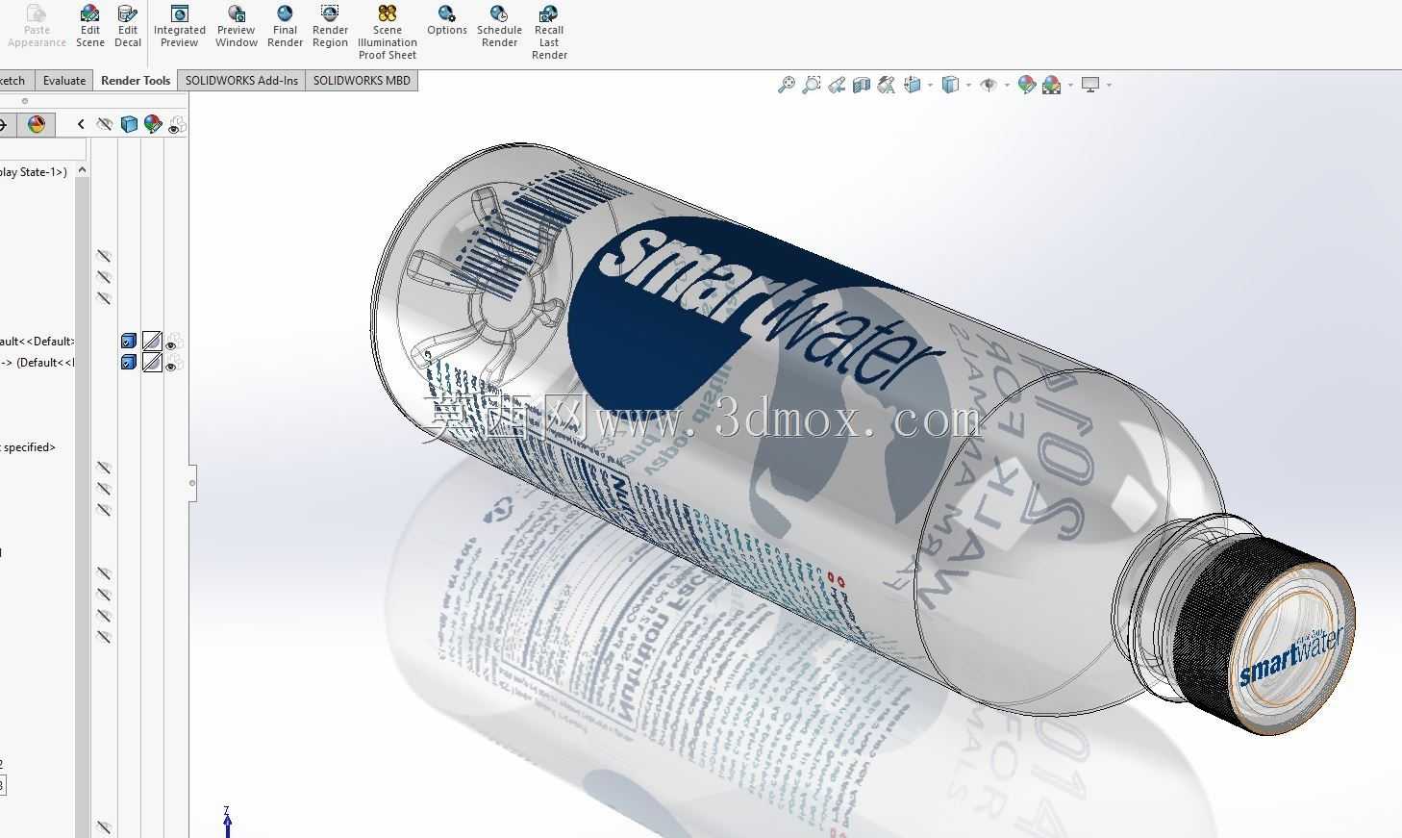Toggle Hide/Show Items eye icon

tap(989, 85)
